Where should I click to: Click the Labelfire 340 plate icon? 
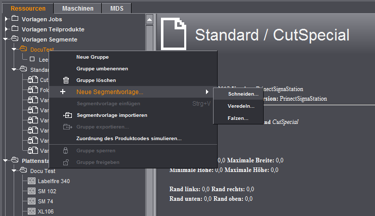32,181
